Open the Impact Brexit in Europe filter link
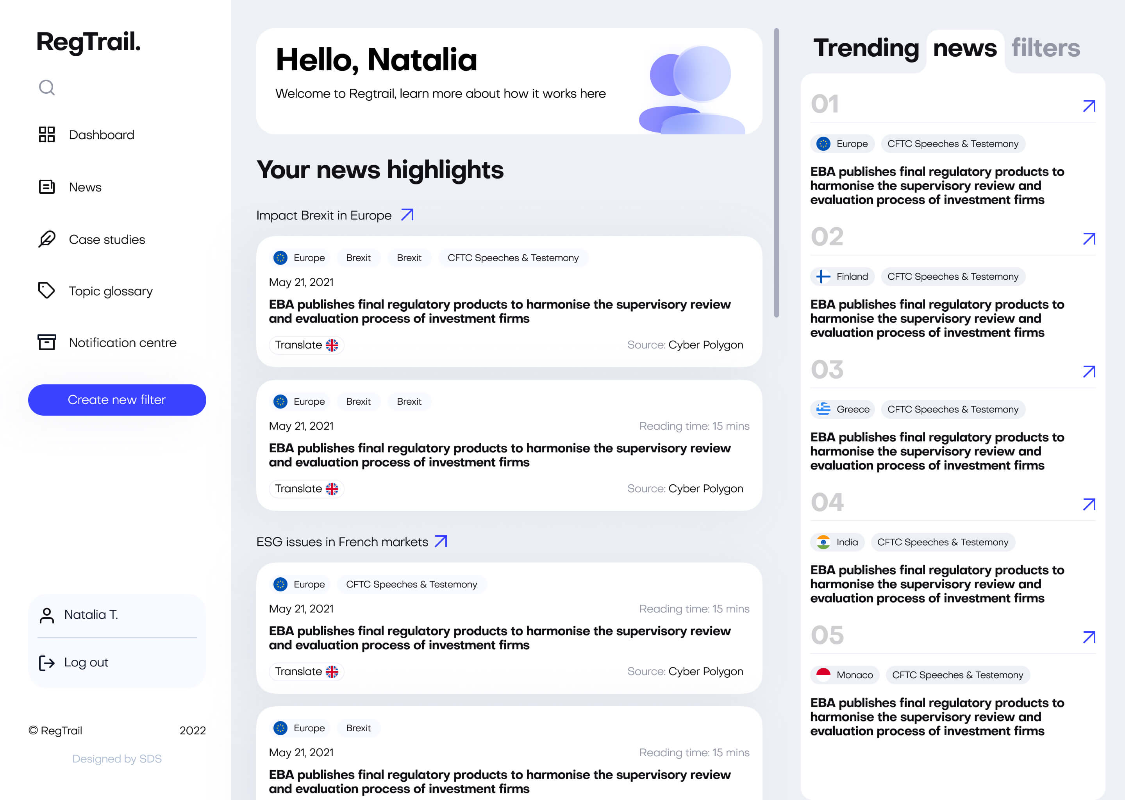This screenshot has width=1125, height=800. (x=407, y=216)
